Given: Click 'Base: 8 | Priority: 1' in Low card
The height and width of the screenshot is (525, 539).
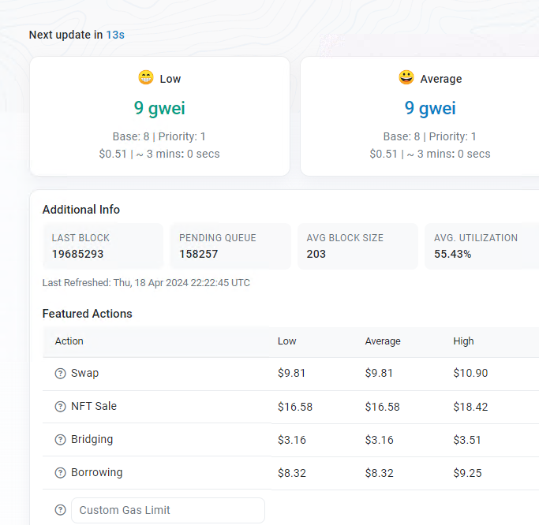Looking at the screenshot, I should click(x=159, y=136).
